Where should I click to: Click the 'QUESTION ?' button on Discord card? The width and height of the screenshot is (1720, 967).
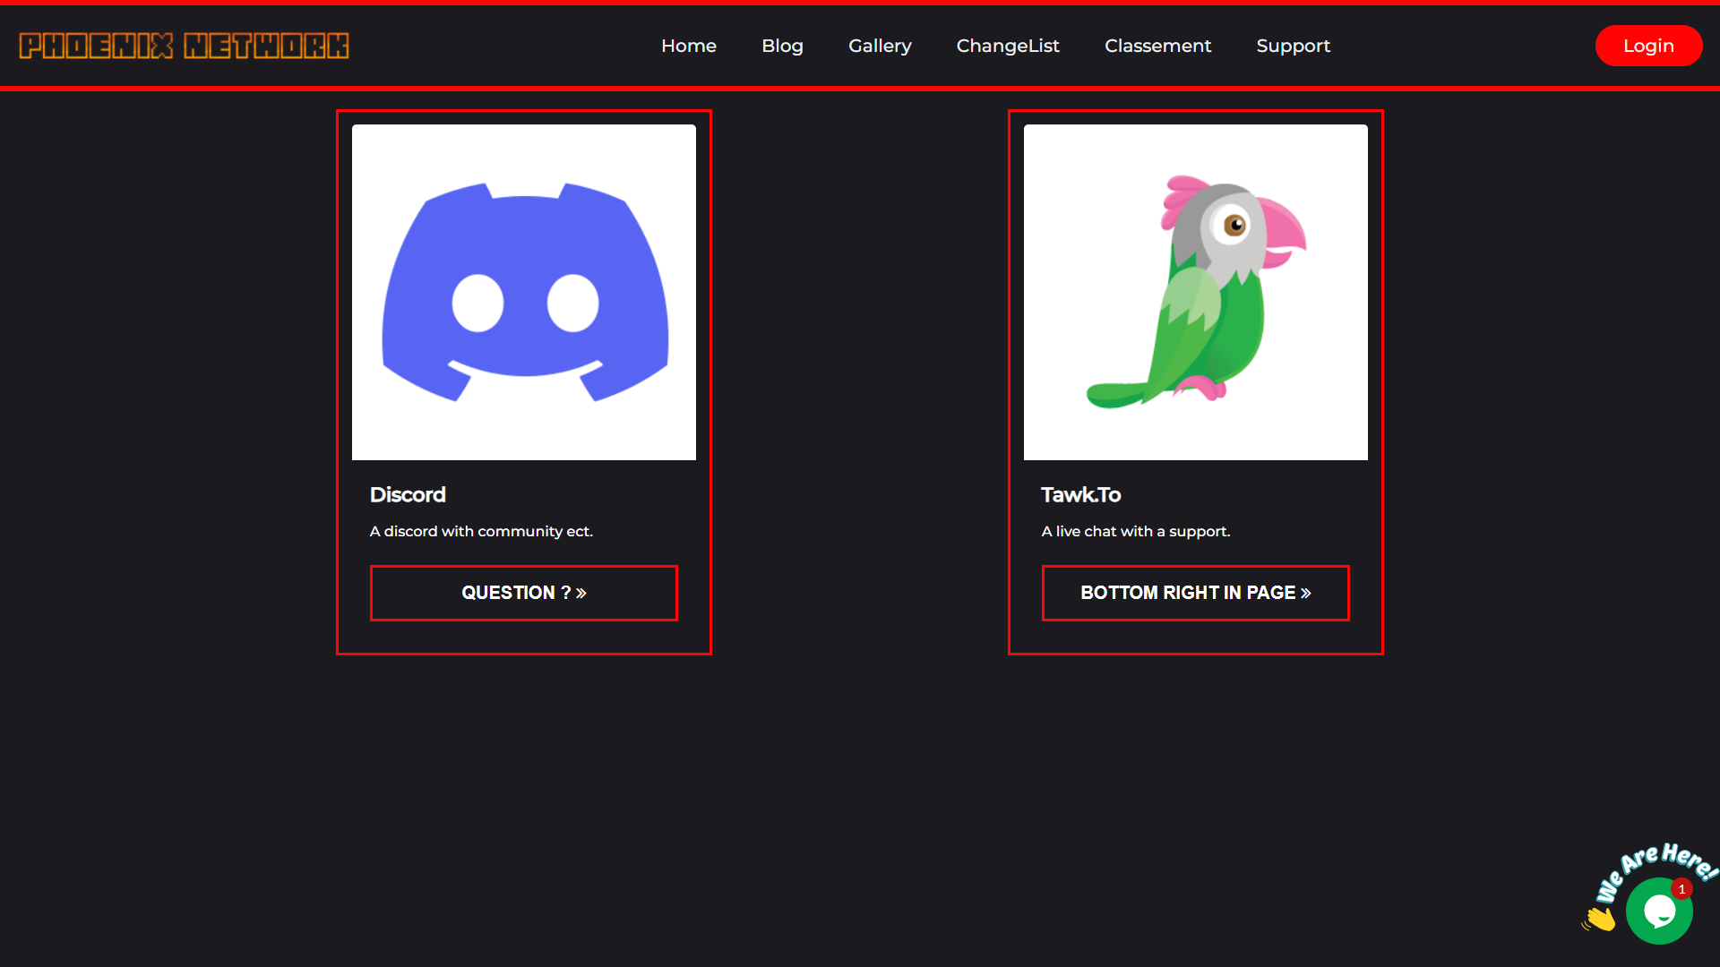pyautogui.click(x=523, y=593)
